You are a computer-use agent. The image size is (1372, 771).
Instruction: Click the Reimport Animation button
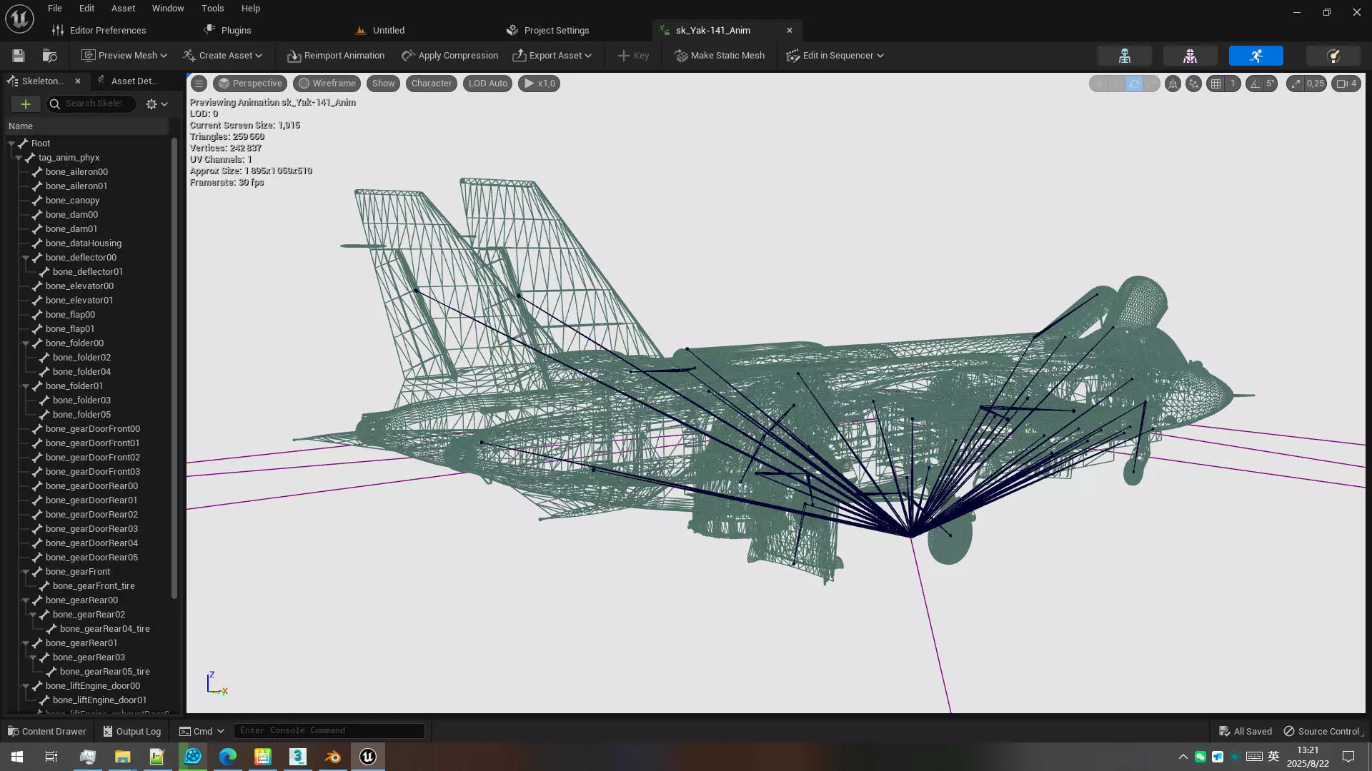tap(336, 56)
